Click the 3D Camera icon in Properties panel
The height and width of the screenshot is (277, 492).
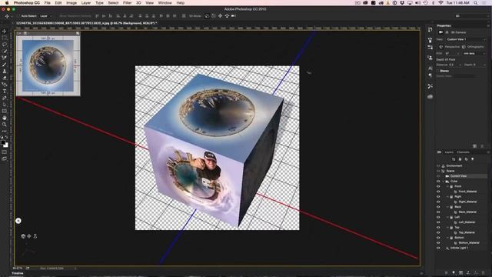tap(440, 32)
